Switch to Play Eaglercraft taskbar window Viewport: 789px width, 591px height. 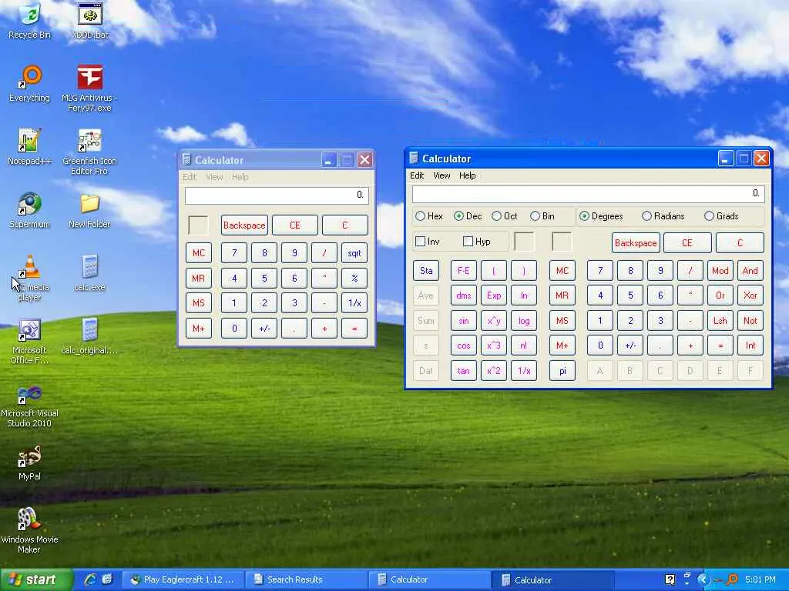183,579
